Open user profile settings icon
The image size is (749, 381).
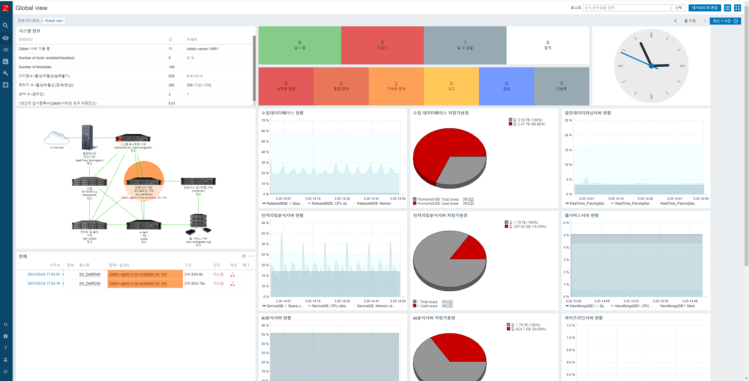pos(6,360)
